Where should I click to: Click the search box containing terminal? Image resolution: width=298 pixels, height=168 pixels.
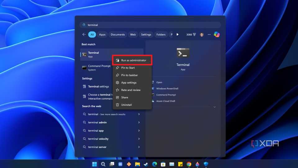pyautogui.click(x=150, y=25)
